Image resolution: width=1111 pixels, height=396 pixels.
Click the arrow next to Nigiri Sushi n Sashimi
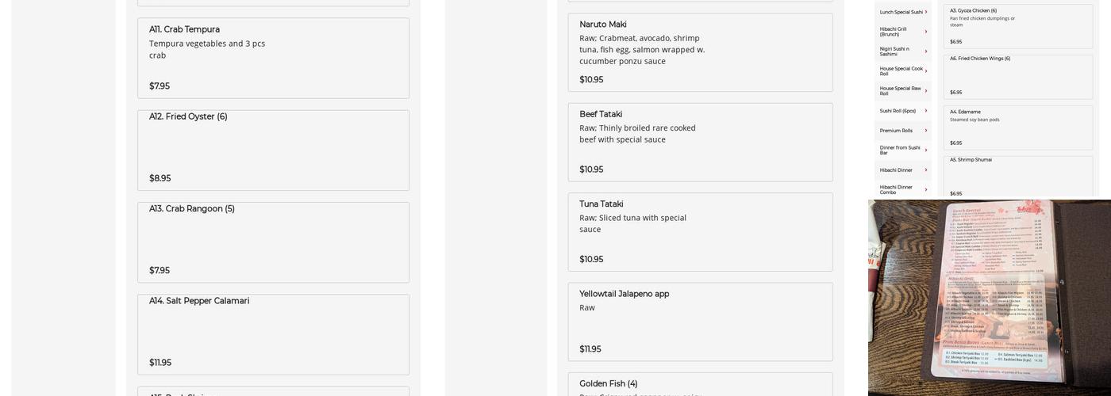click(925, 51)
